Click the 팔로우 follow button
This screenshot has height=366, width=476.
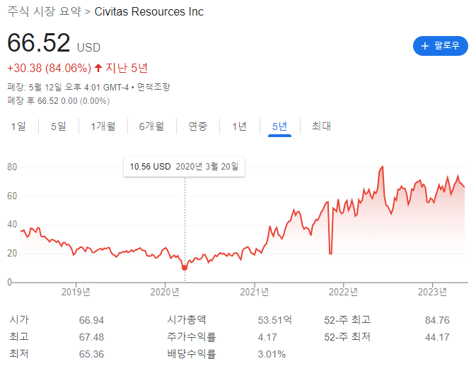pos(440,46)
